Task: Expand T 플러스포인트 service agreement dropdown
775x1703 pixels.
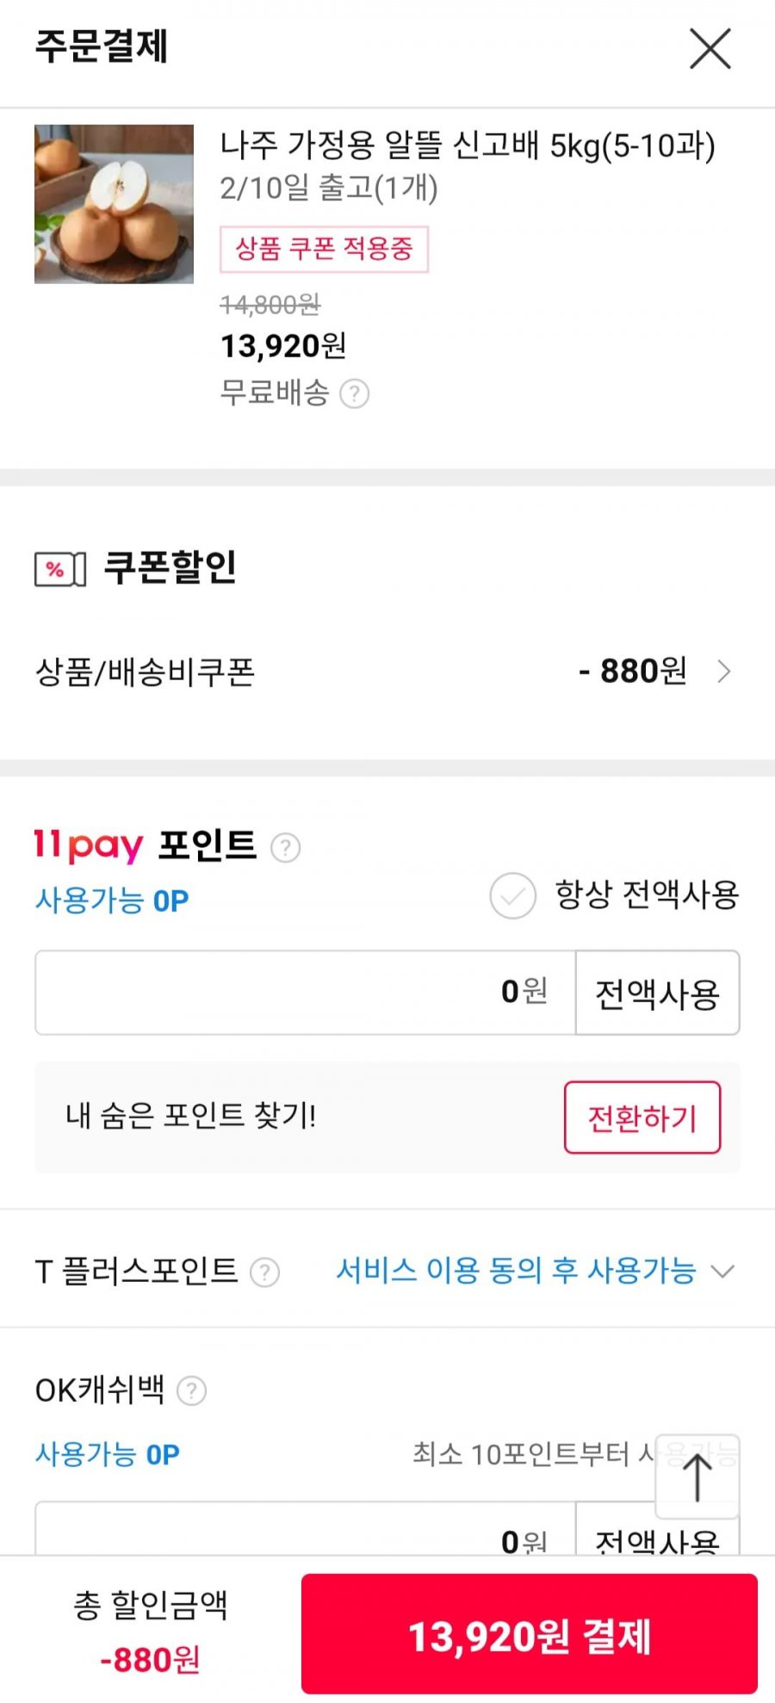Action: 722,1272
